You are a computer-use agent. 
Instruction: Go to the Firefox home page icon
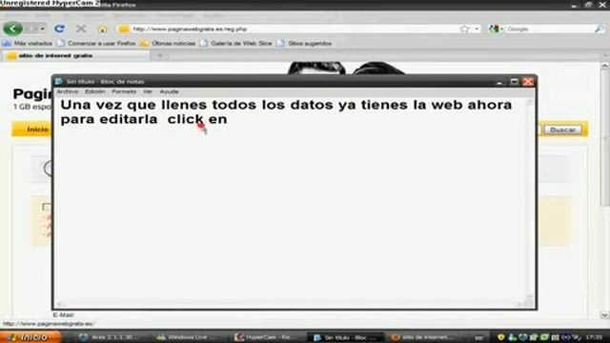(103, 30)
